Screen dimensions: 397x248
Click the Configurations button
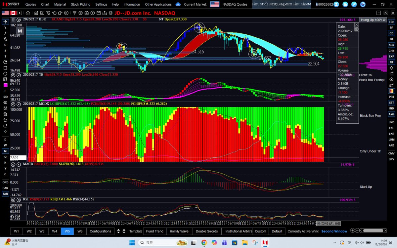click(x=100, y=231)
